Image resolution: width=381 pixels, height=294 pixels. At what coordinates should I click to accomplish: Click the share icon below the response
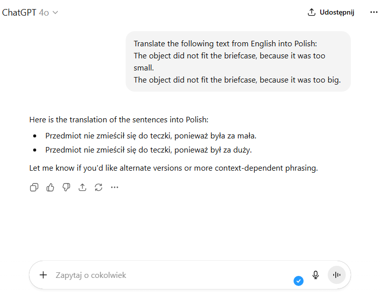(x=82, y=187)
